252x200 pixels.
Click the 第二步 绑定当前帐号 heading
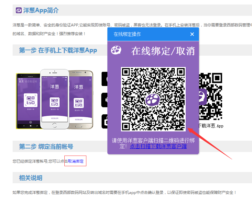pos(46,147)
